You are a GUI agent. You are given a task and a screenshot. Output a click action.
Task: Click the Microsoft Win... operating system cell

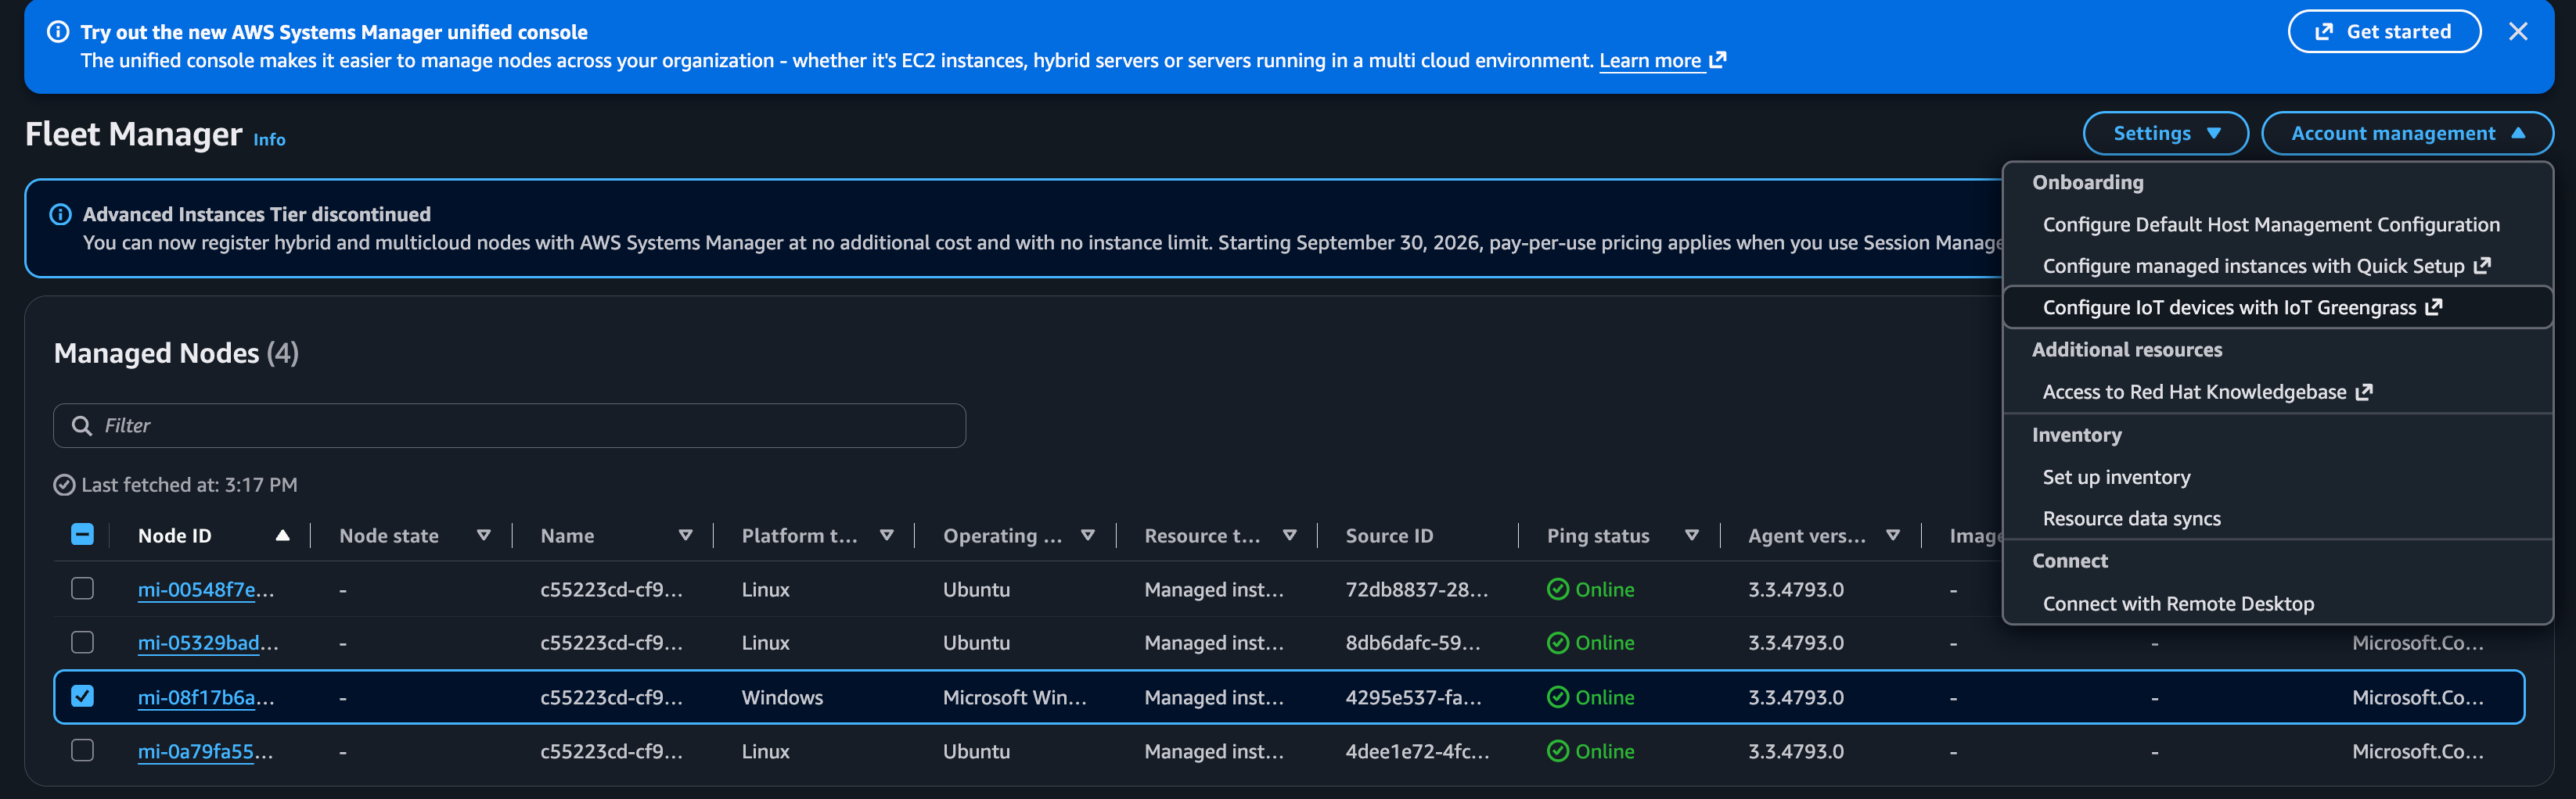[x=1014, y=698]
